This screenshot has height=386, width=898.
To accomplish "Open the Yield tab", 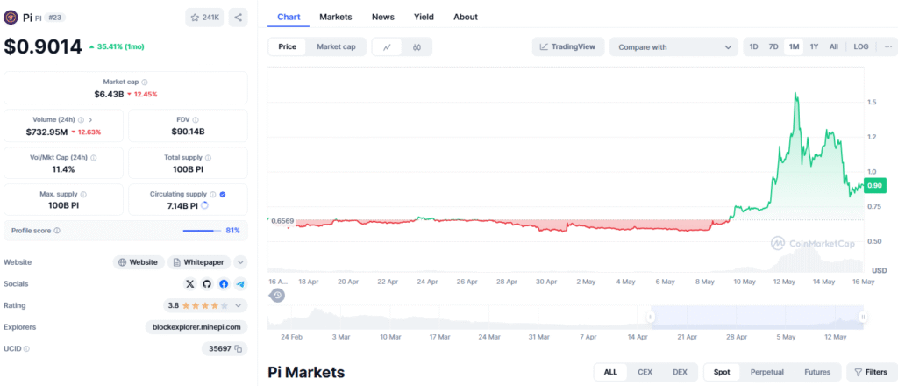I will [x=424, y=17].
